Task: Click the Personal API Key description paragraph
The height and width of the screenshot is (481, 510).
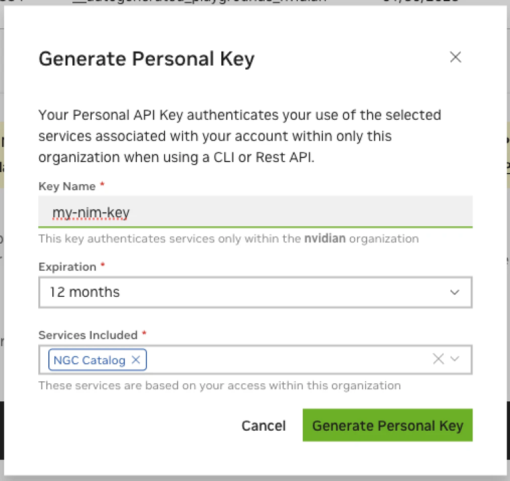Action: [240, 136]
